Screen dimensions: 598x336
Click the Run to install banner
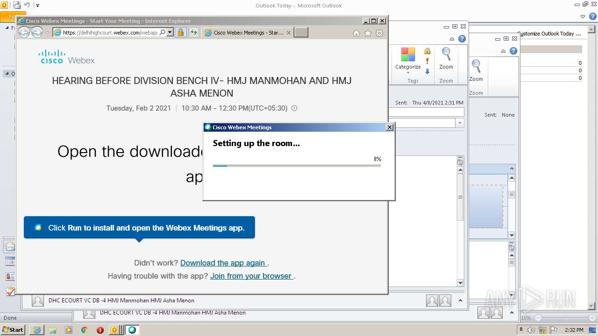139,228
